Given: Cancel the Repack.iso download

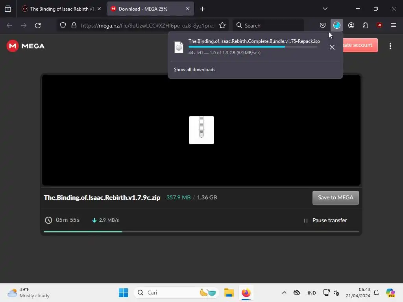Looking at the screenshot, I should [x=332, y=47].
